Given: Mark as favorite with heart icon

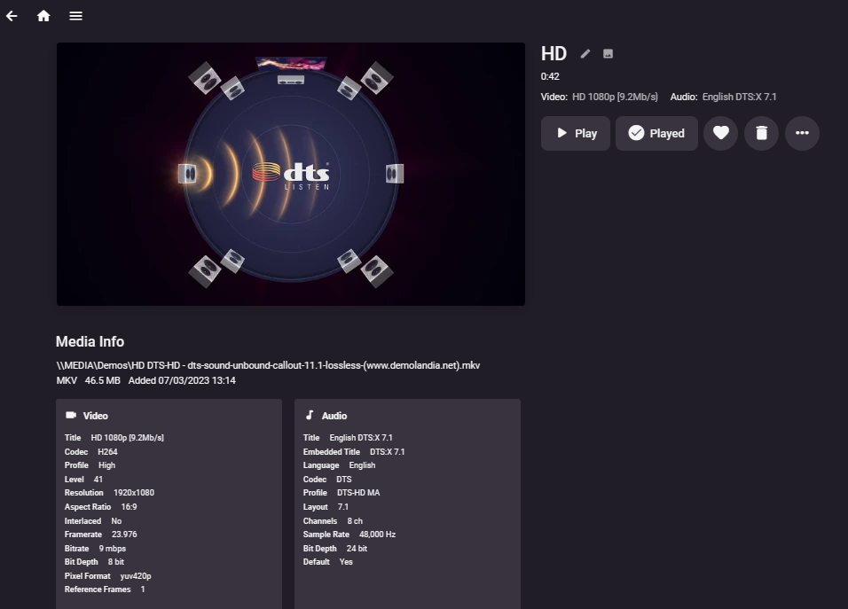Looking at the screenshot, I should point(721,134).
